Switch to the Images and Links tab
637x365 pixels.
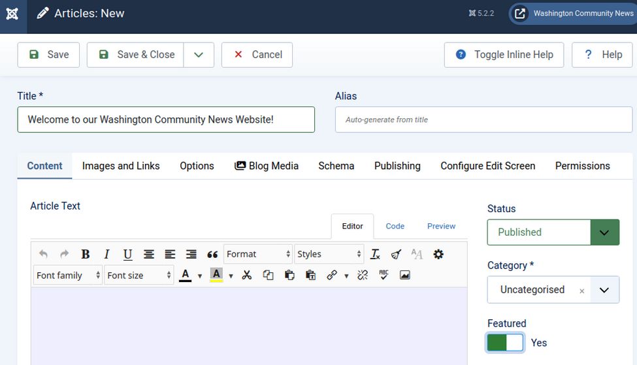pos(121,166)
